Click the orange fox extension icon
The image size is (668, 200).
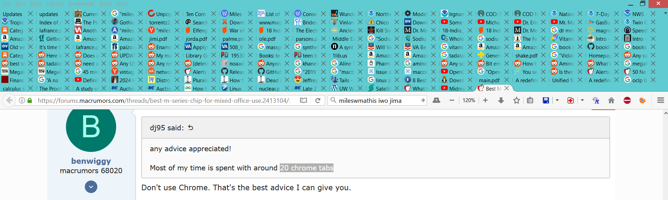tap(642, 100)
